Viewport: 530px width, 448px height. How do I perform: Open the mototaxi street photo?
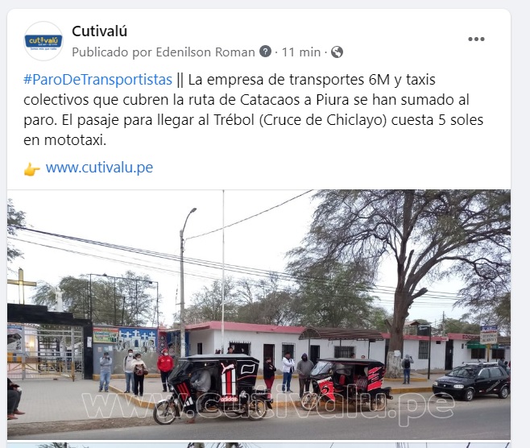[259, 314]
